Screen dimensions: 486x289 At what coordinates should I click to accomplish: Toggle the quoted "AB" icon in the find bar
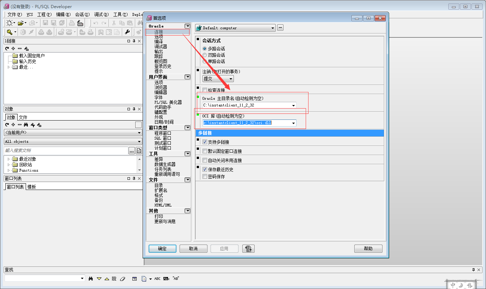(176, 278)
